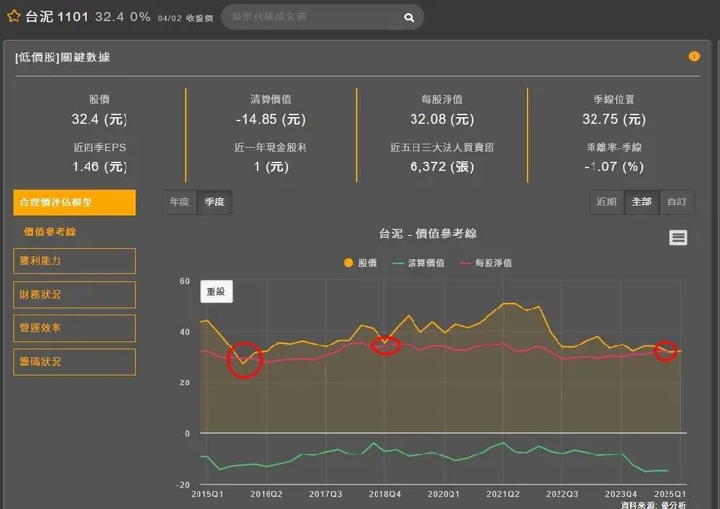Select the 全部 range option
Viewport: 720px width, 509px height.
[x=641, y=201]
